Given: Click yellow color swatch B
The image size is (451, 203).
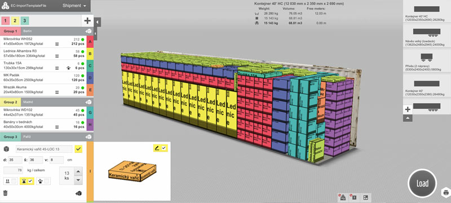Looking at the screenshot, I should [90, 54].
